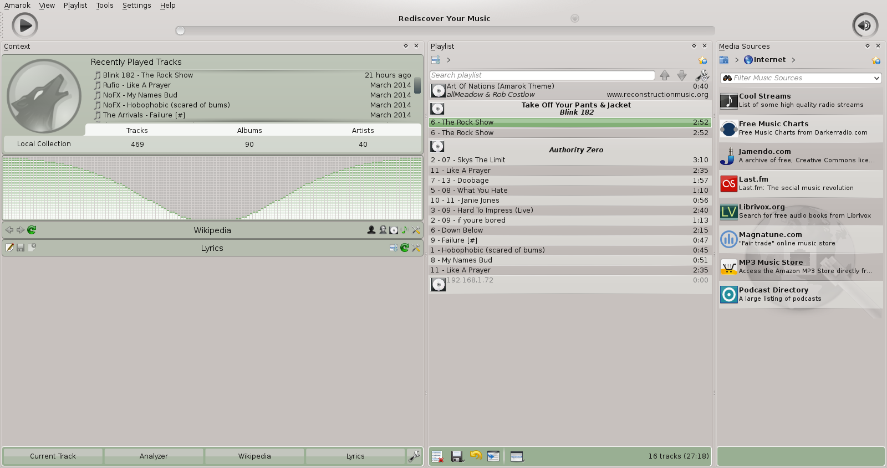887x468 pixels.
Task: Select the highlighted The Rock Show track
Action: pos(570,122)
